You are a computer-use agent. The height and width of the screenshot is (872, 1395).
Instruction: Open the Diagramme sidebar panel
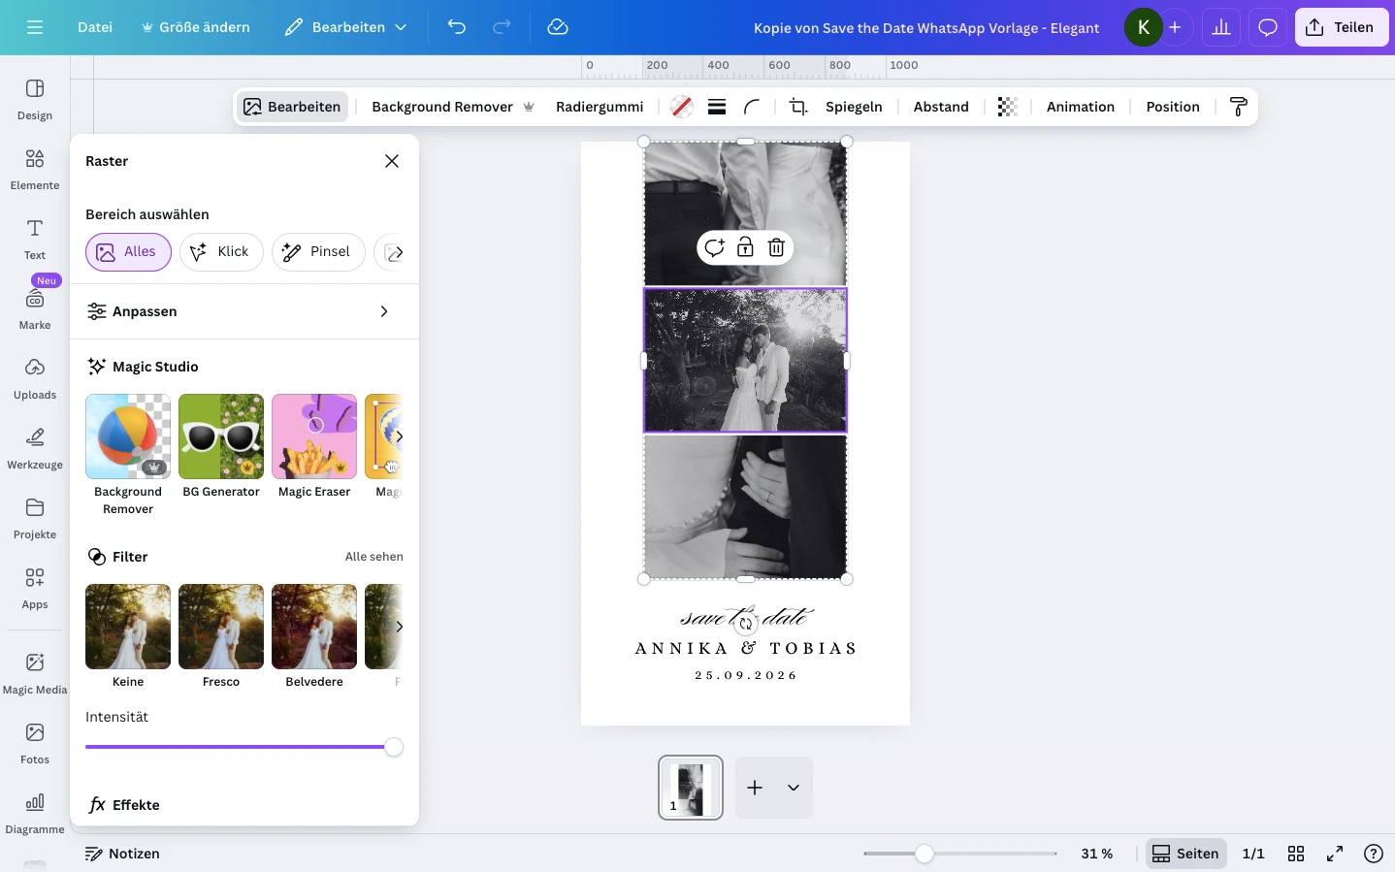click(35, 813)
